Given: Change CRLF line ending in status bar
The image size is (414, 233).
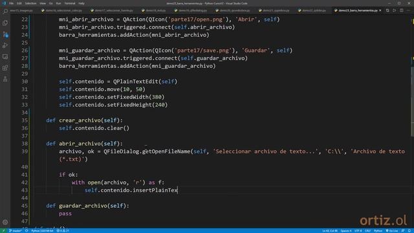Looking at the screenshot, I should (x=368, y=230).
